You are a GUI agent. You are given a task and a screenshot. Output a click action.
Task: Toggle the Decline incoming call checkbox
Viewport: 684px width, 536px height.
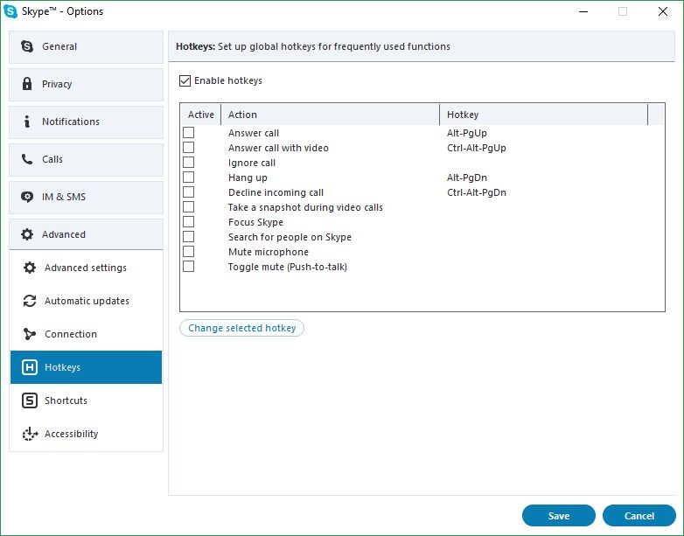[188, 191]
